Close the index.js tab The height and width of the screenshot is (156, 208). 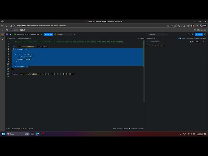[71, 34]
